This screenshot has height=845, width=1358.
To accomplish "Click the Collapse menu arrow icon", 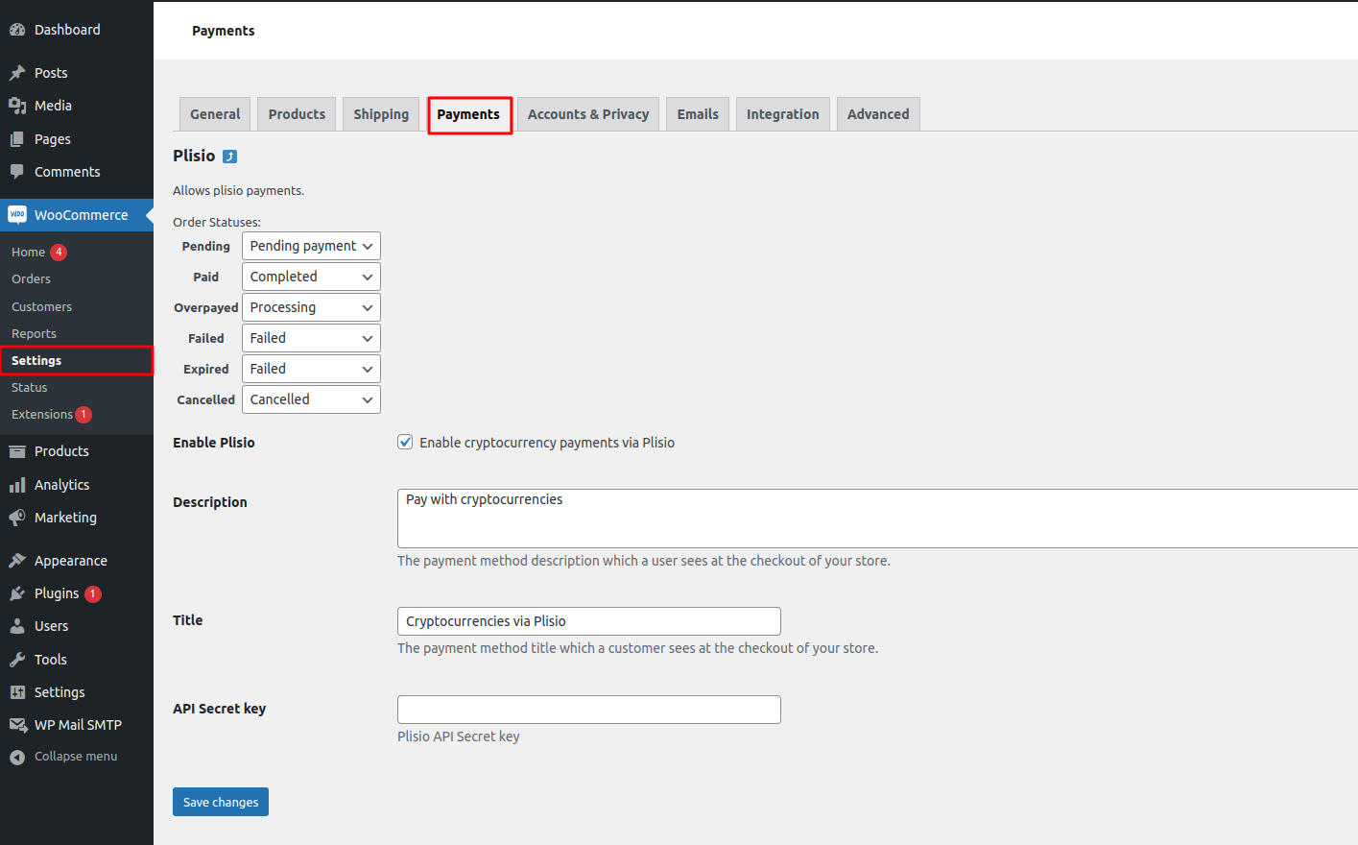I will [x=17, y=757].
